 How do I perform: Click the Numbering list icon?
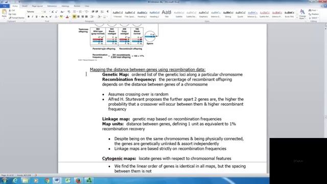pos(81,12)
